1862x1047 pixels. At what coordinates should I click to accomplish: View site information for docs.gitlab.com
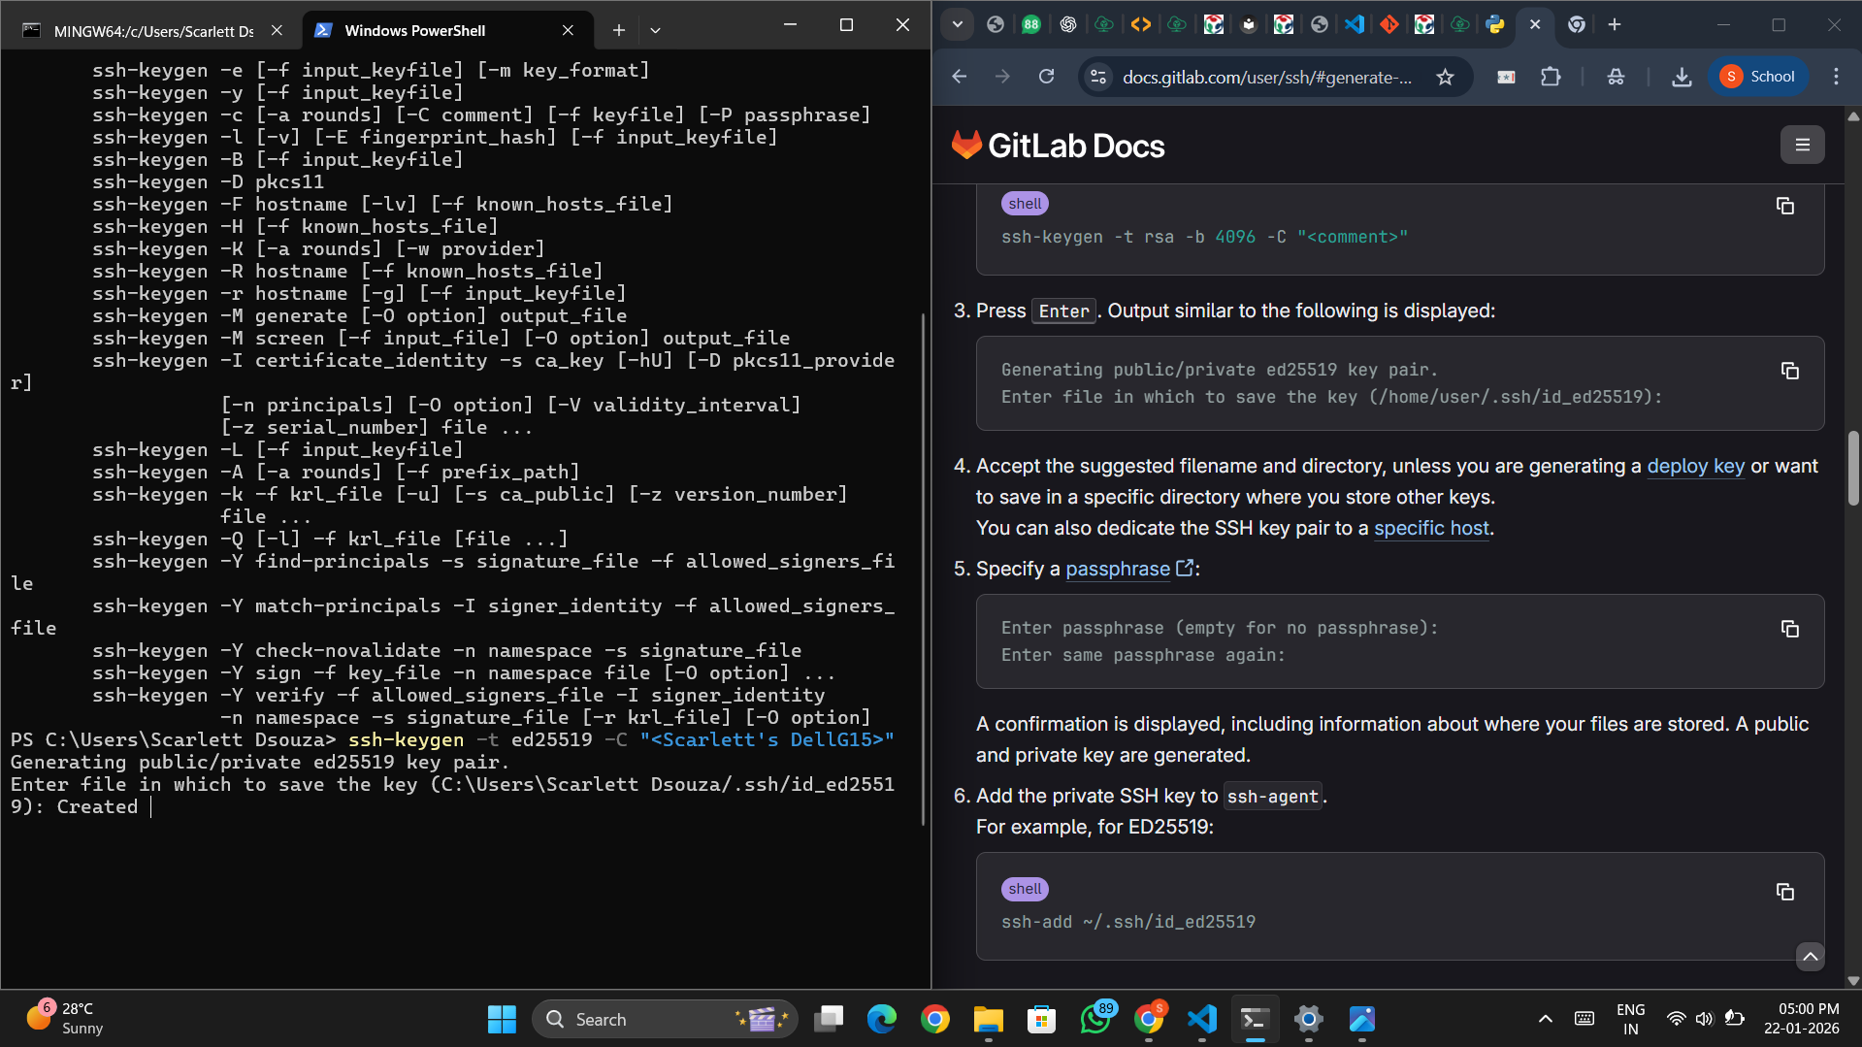click(x=1098, y=77)
